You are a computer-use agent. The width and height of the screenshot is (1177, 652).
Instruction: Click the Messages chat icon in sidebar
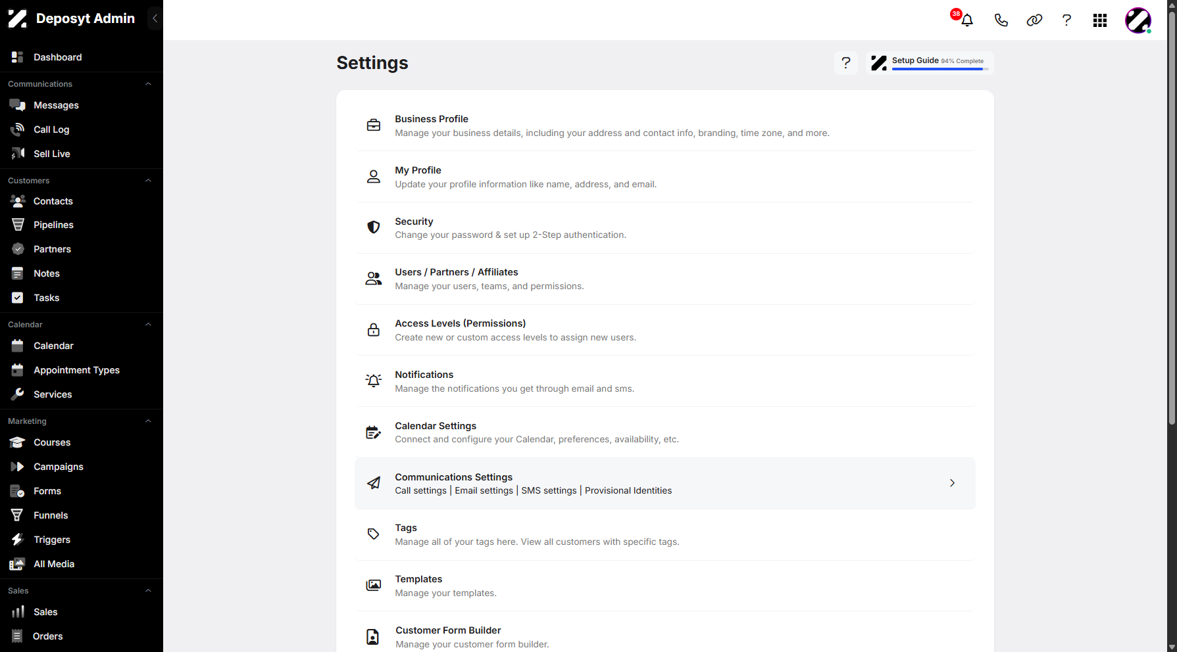tap(18, 105)
